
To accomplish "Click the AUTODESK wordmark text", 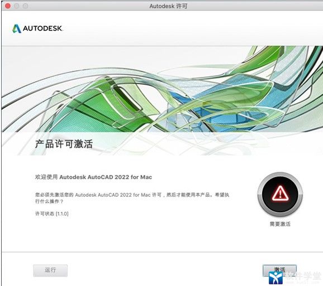I will click(x=42, y=28).
